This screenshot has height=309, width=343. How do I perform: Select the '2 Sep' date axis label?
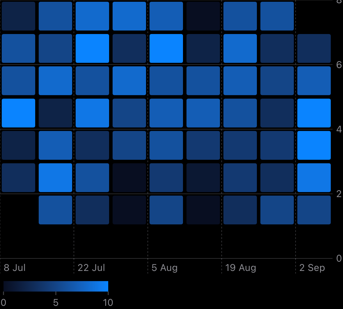pyautogui.click(x=312, y=268)
